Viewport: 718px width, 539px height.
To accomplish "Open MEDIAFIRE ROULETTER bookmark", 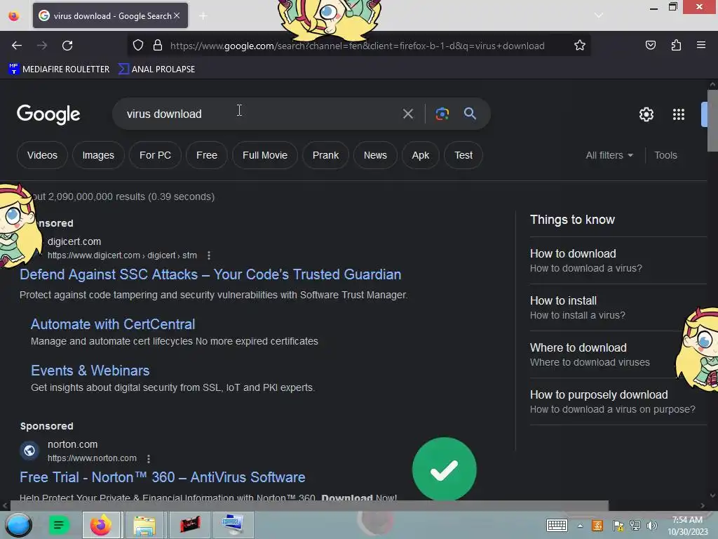I will click(x=59, y=69).
